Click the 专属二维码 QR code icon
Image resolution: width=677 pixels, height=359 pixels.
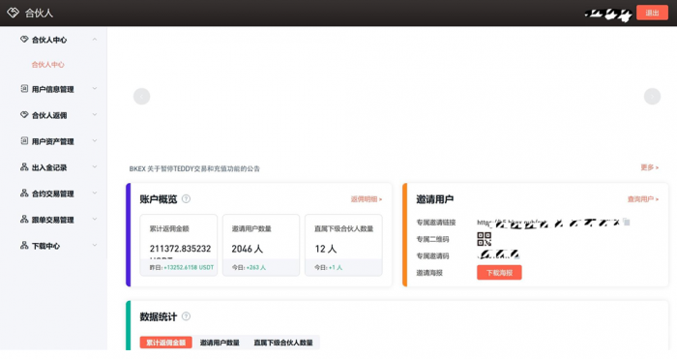click(484, 239)
